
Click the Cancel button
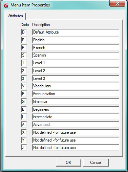tap(96, 163)
